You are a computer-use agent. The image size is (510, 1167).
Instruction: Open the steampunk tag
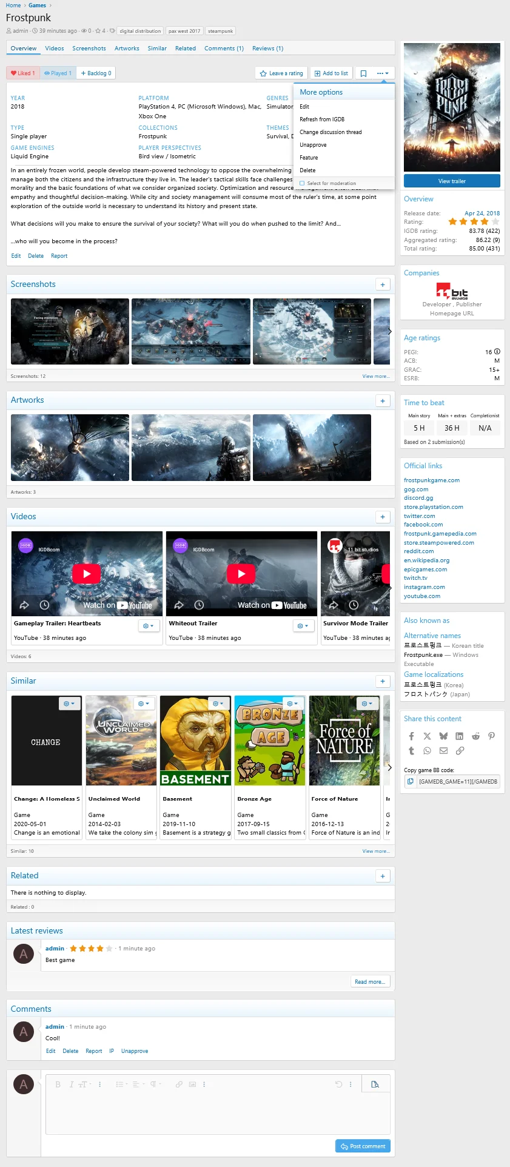pos(220,31)
